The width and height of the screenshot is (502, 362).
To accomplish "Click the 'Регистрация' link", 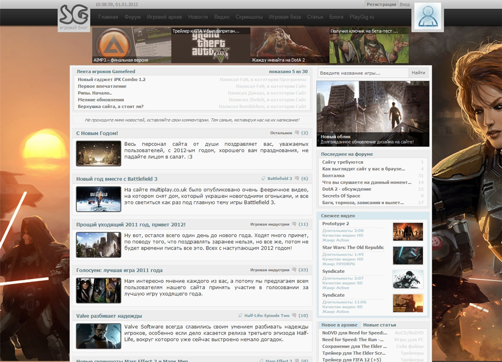I will [381, 4].
